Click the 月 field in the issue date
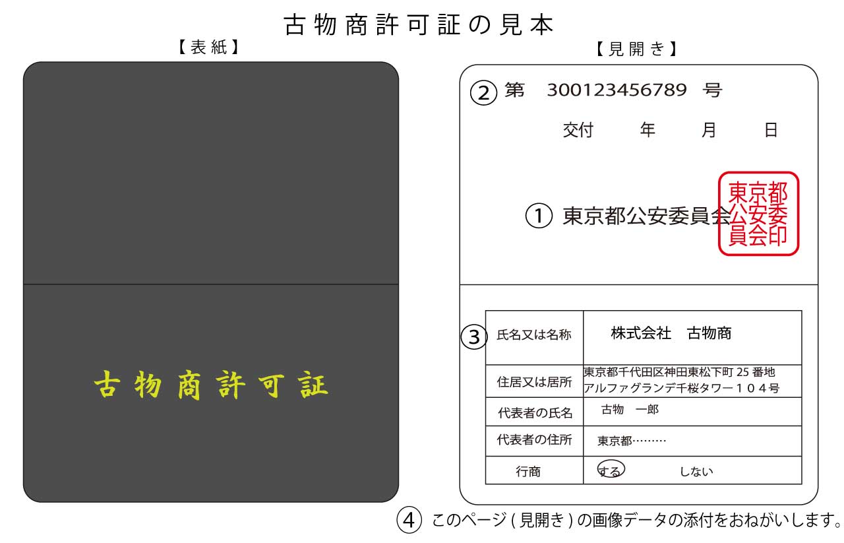The height and width of the screenshot is (543, 844). tap(709, 130)
